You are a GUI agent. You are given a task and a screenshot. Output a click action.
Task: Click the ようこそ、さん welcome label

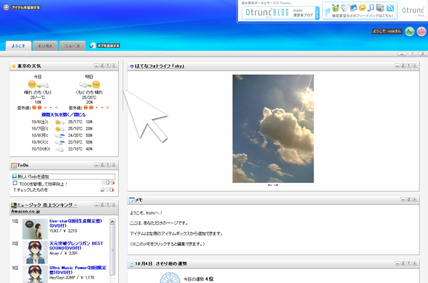coord(387,31)
